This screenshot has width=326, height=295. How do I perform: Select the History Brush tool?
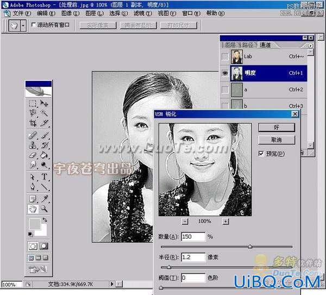coord(44,145)
